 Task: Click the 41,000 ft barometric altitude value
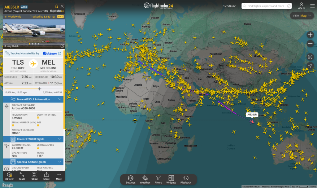pyautogui.click(x=17, y=148)
